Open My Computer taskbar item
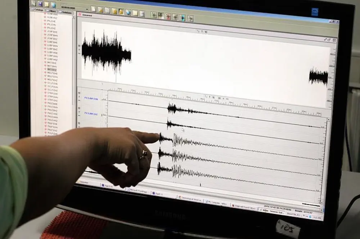The width and height of the screenshot is (360, 239). (217, 203)
